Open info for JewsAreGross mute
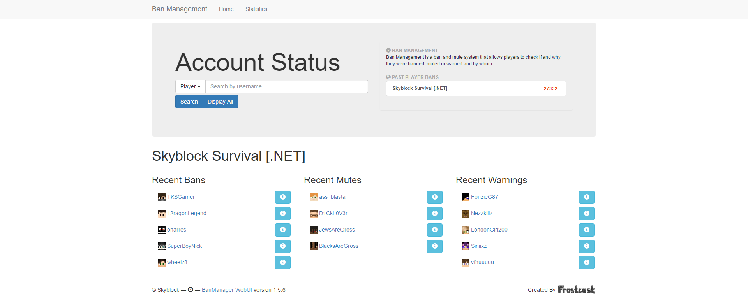748x307 pixels. (x=435, y=230)
